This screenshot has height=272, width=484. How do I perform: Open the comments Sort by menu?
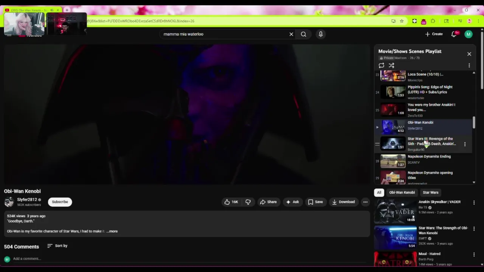click(57, 246)
